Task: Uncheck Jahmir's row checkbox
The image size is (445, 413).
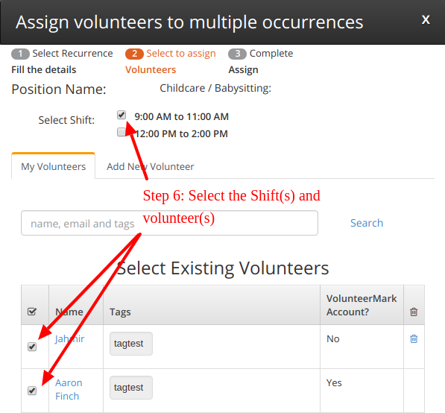Action: coord(32,347)
